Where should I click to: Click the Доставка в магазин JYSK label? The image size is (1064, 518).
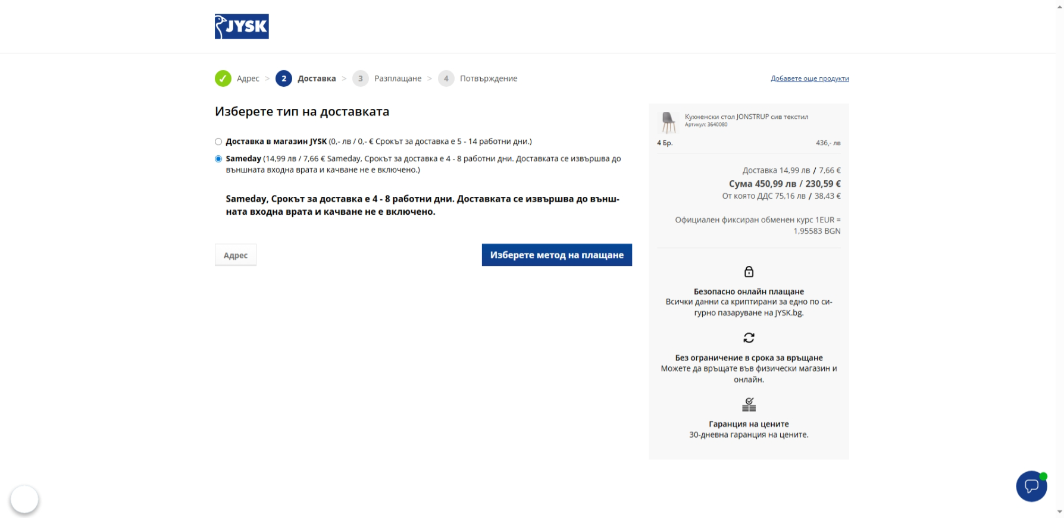click(276, 142)
